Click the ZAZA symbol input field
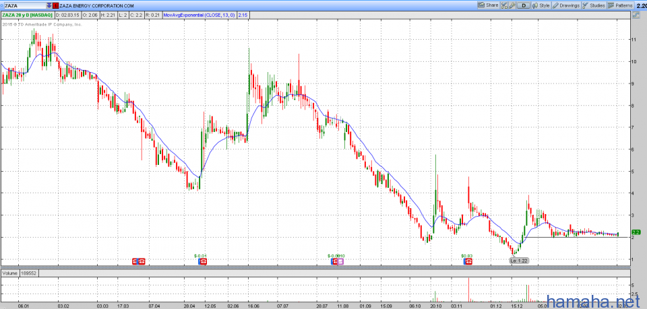This screenshot has height=309, width=647. [24, 6]
